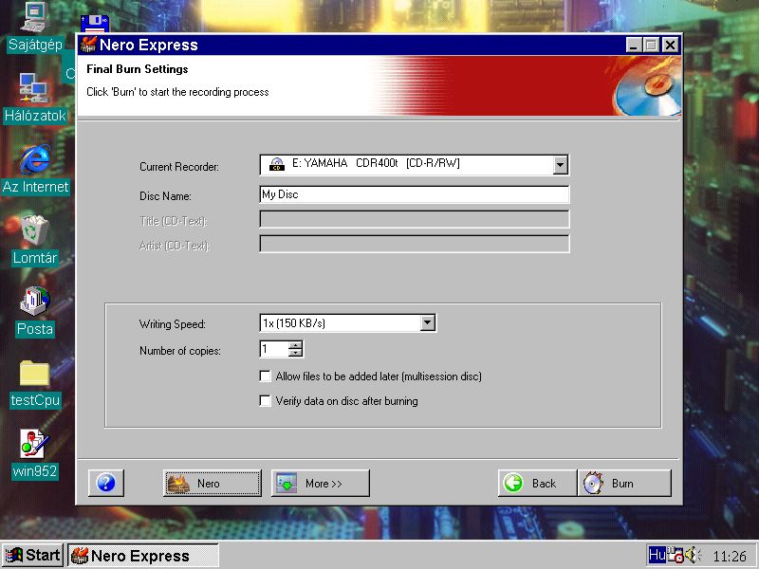Image resolution: width=759 pixels, height=569 pixels.
Task: Enable allow files to be added later
Action: coord(266,376)
